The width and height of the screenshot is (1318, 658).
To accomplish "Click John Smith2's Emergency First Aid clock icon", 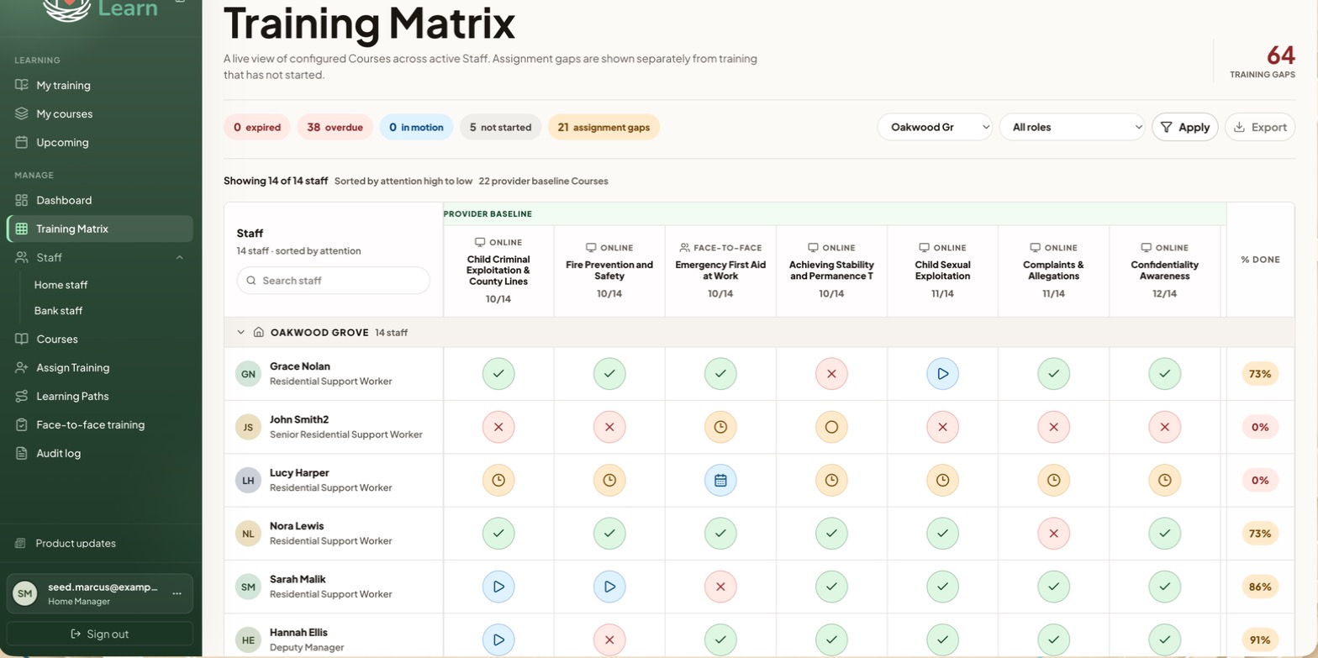I will [x=720, y=427].
